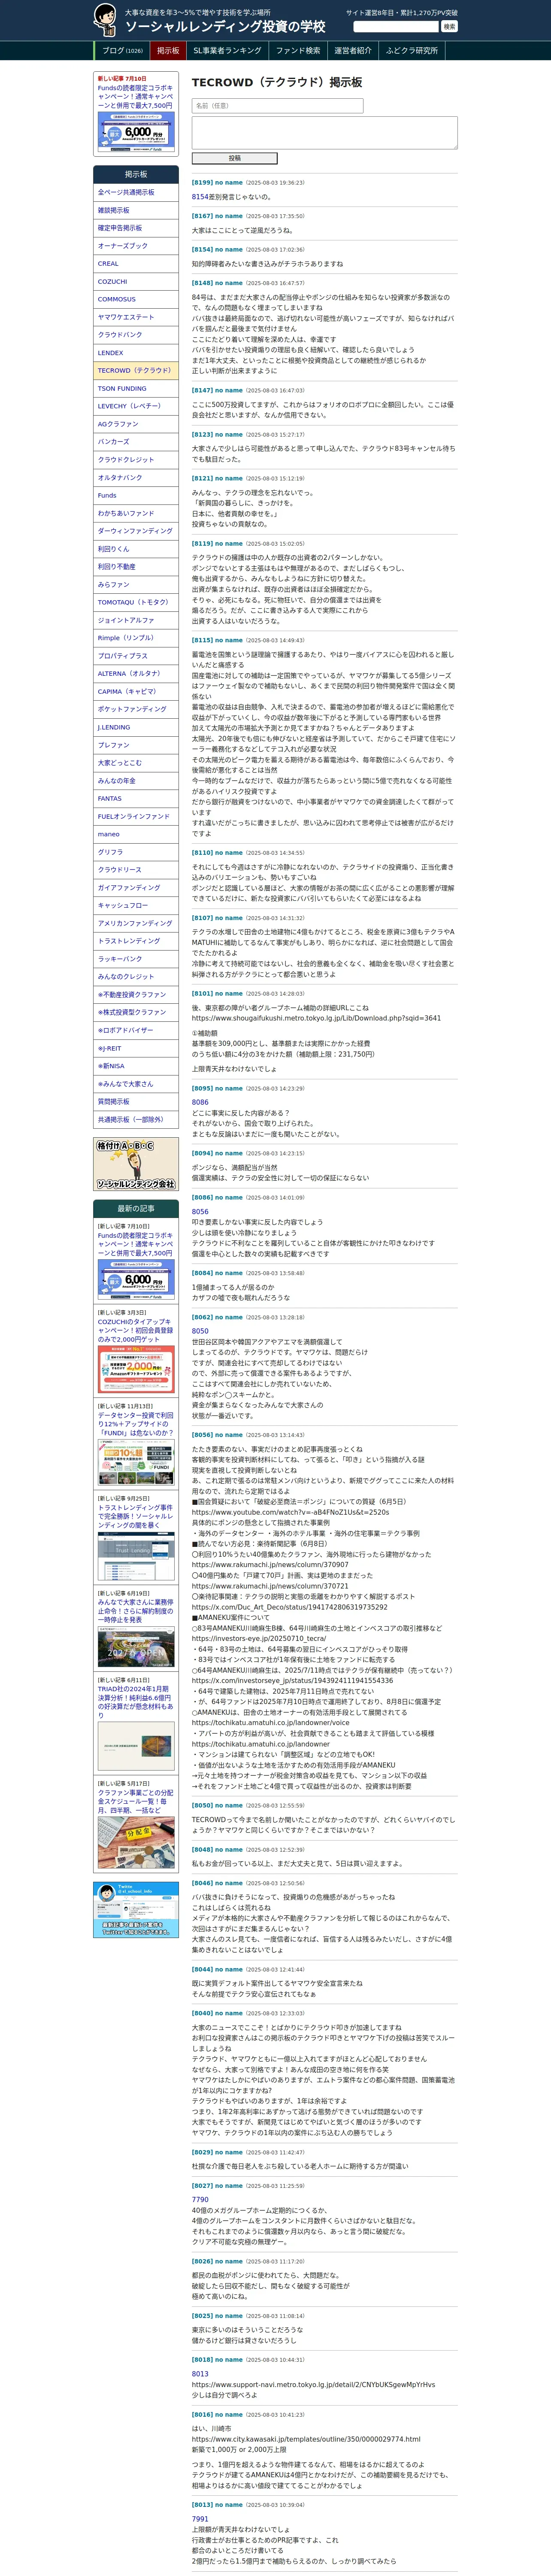Open クラウドバンク board link
The image size is (551, 2576).
[x=136, y=335]
